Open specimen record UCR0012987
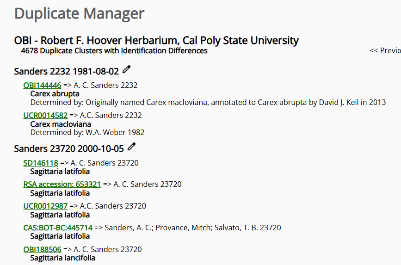401x265 pixels. [45, 206]
